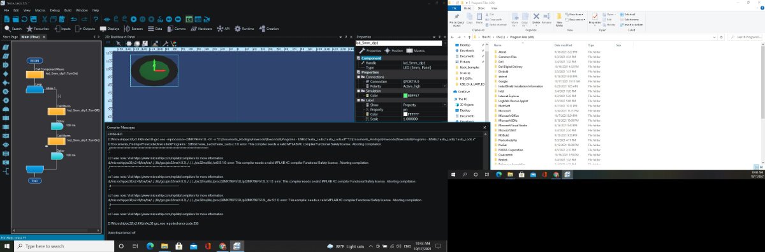Click the green LED color swatch

405,95
